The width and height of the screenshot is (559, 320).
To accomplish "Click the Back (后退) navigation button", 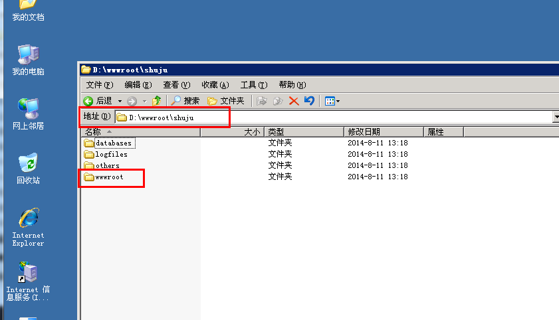I will 98,101.
